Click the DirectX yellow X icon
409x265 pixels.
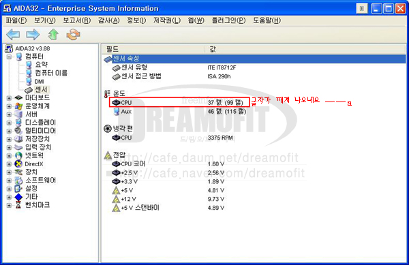(x=18, y=164)
